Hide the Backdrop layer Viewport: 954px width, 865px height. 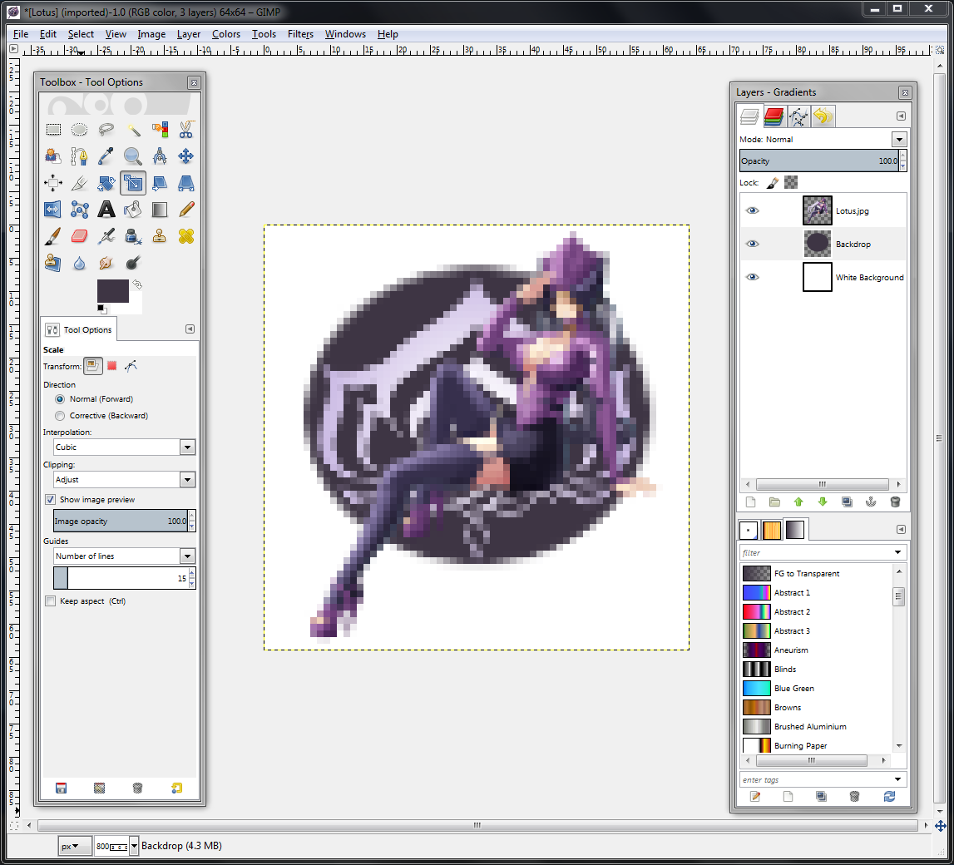point(753,244)
